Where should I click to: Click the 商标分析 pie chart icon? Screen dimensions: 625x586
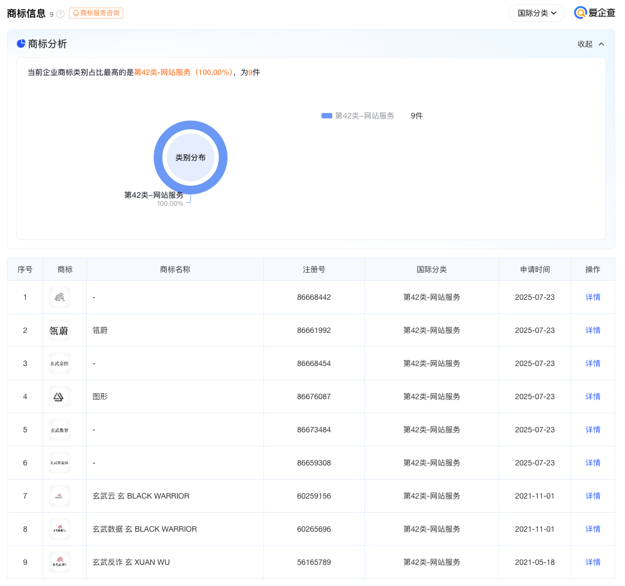21,43
